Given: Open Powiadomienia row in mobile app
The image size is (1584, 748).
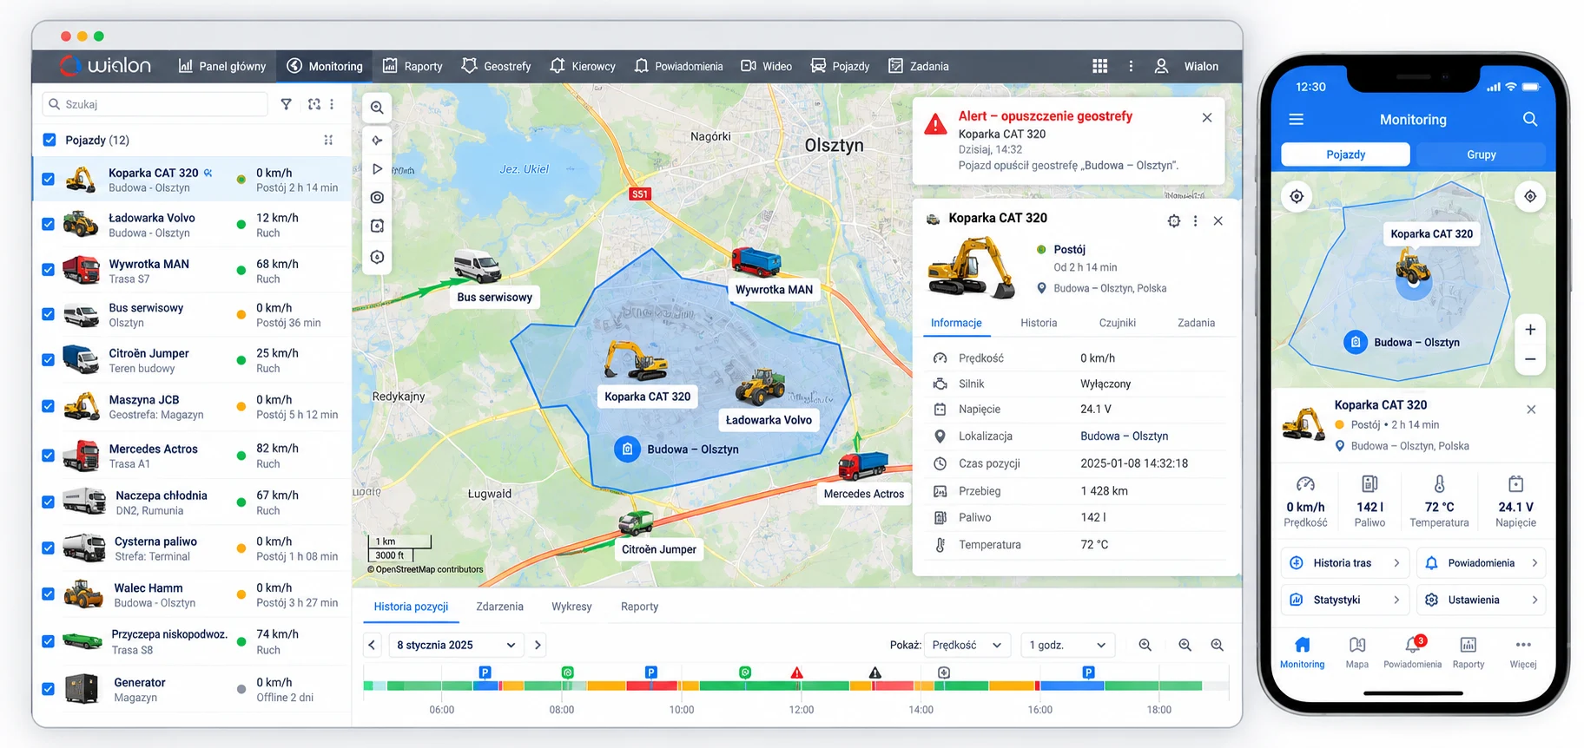Looking at the screenshot, I should pyautogui.click(x=1482, y=563).
